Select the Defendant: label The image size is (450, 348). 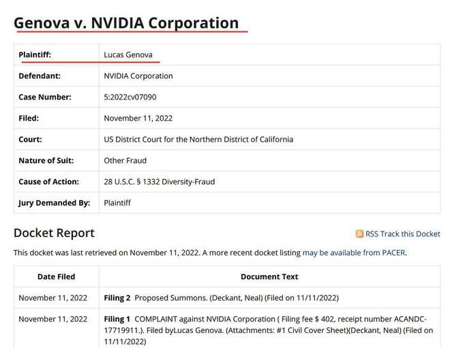click(40, 76)
